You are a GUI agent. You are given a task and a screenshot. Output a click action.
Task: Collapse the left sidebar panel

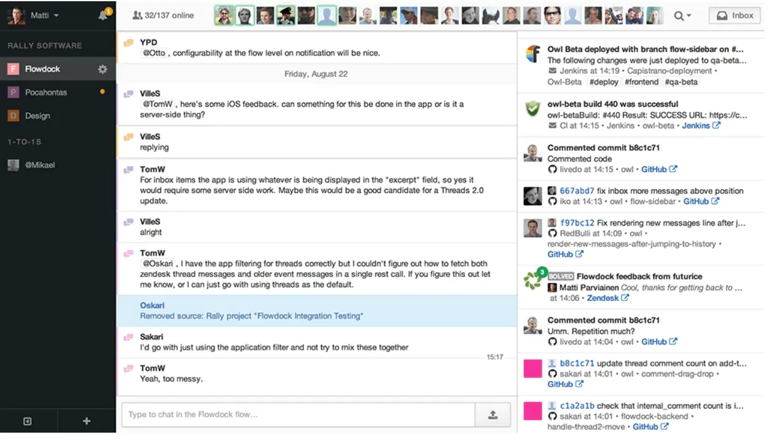click(28, 421)
